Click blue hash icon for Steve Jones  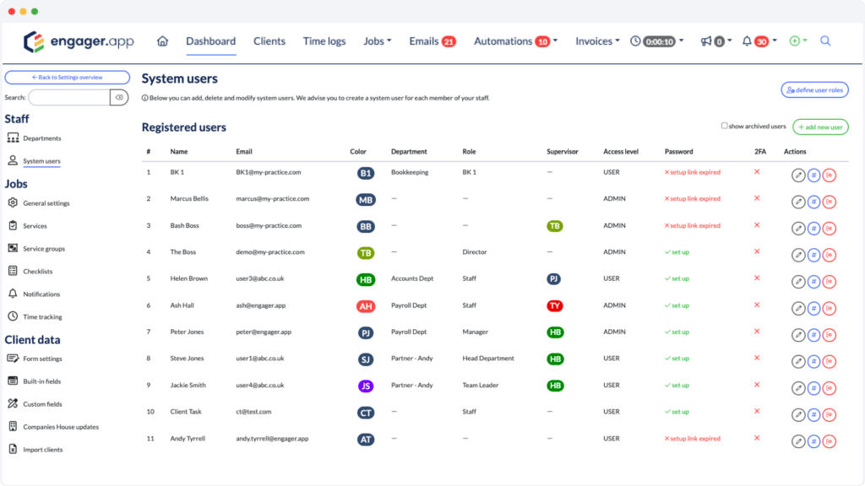[x=813, y=361]
